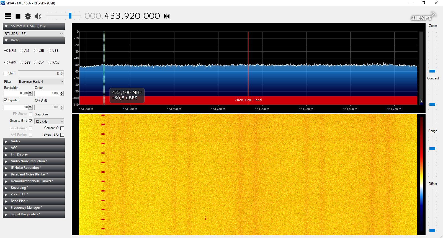Expand the Demodulator Noise Blanker panel

(34, 181)
